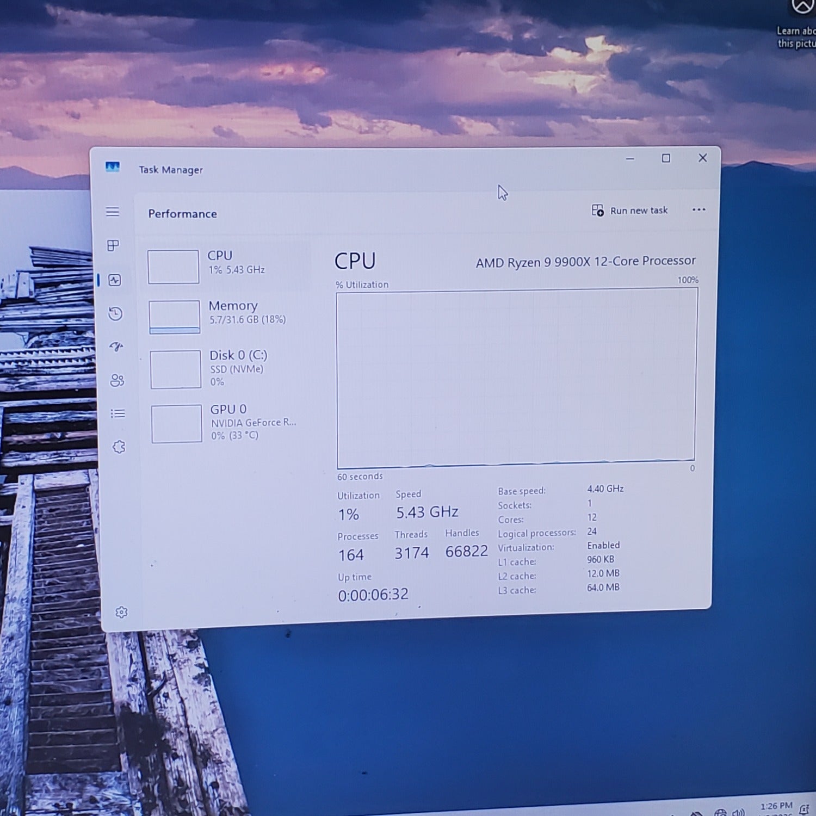Click the Performance icon in sidebar
The height and width of the screenshot is (816, 816).
[x=114, y=279]
